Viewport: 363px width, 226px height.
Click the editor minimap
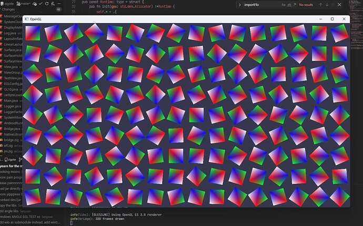pos(357,25)
